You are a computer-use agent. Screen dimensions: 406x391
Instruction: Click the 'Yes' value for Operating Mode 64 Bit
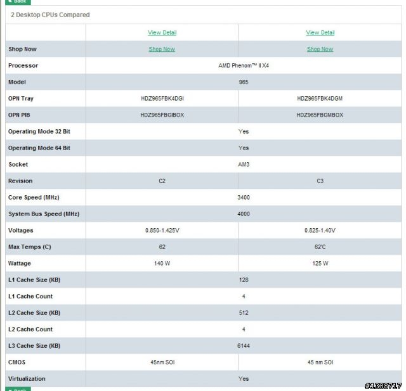click(x=244, y=148)
